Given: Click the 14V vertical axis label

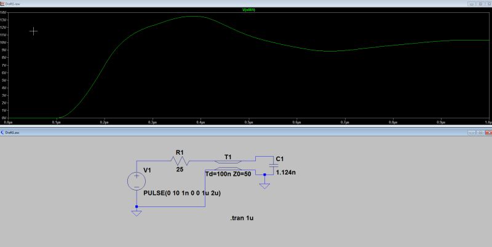Looking at the screenshot, I should pyautogui.click(x=2, y=12).
